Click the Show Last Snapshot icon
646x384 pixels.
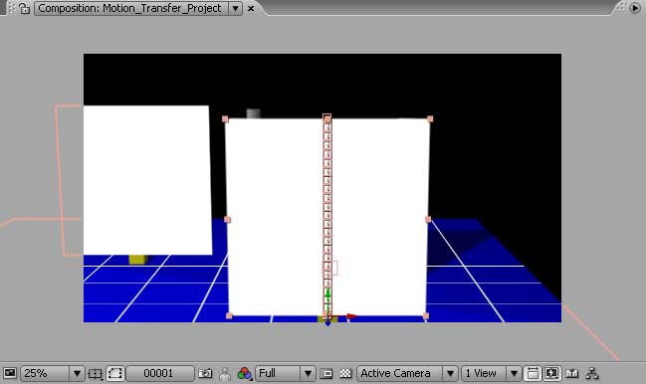coord(225,374)
